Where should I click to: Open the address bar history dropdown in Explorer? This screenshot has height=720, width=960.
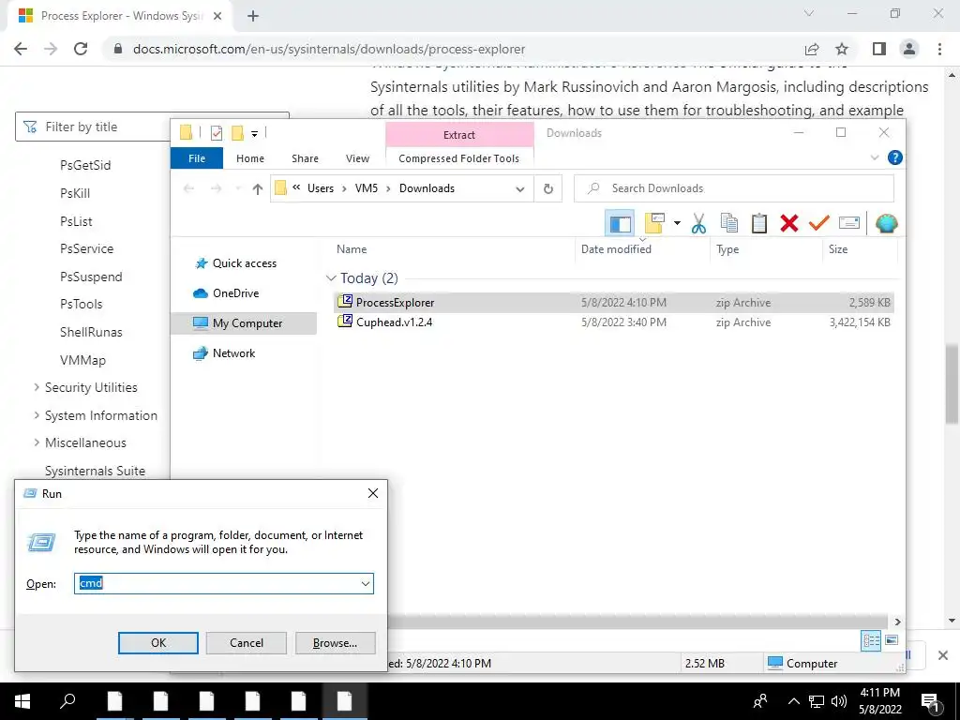[519, 188]
